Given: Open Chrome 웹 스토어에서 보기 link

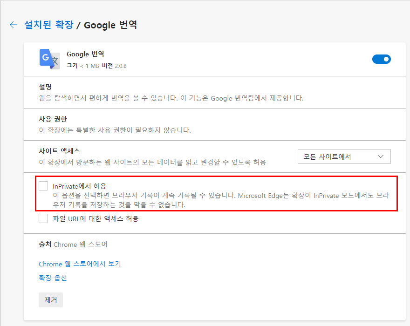Looking at the screenshot, I should (x=80, y=264).
